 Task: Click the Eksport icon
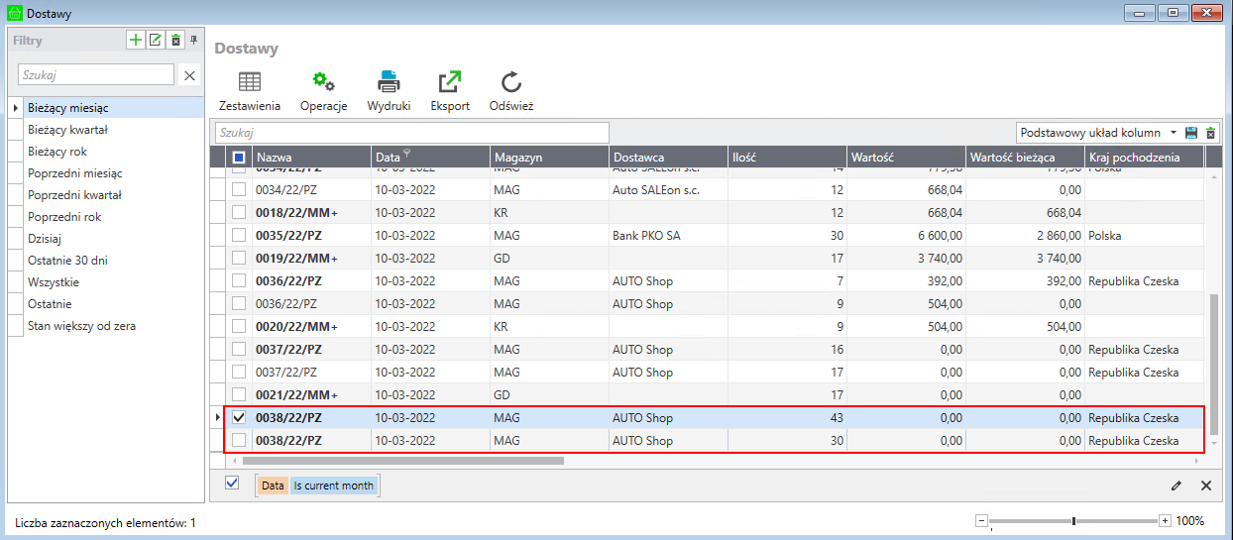(x=450, y=83)
